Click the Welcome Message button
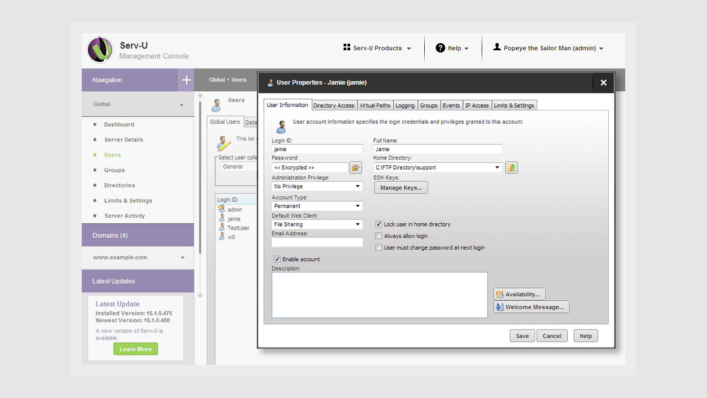 531,307
